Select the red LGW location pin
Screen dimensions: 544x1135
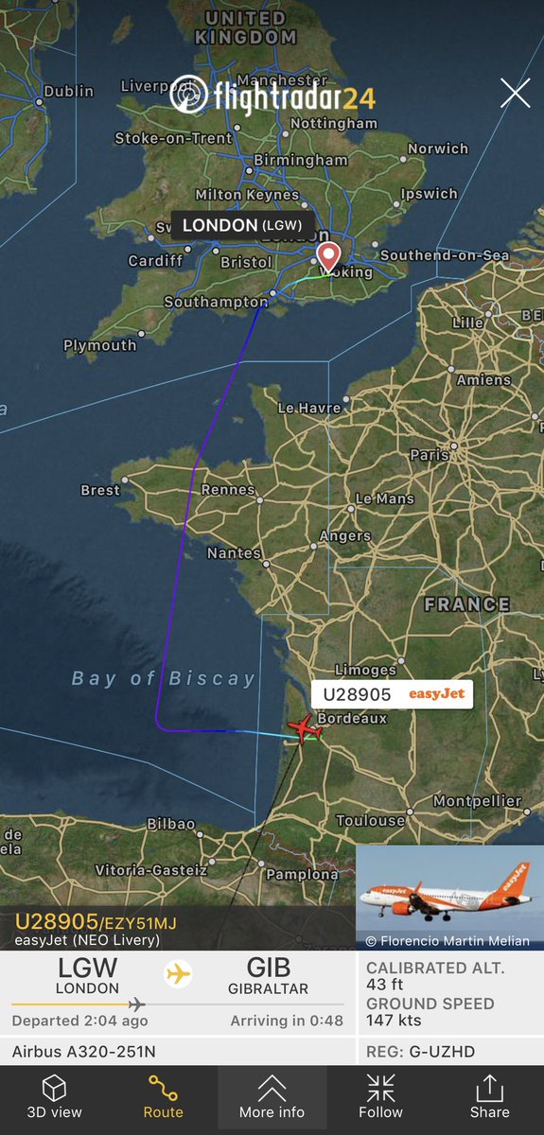coord(328,257)
